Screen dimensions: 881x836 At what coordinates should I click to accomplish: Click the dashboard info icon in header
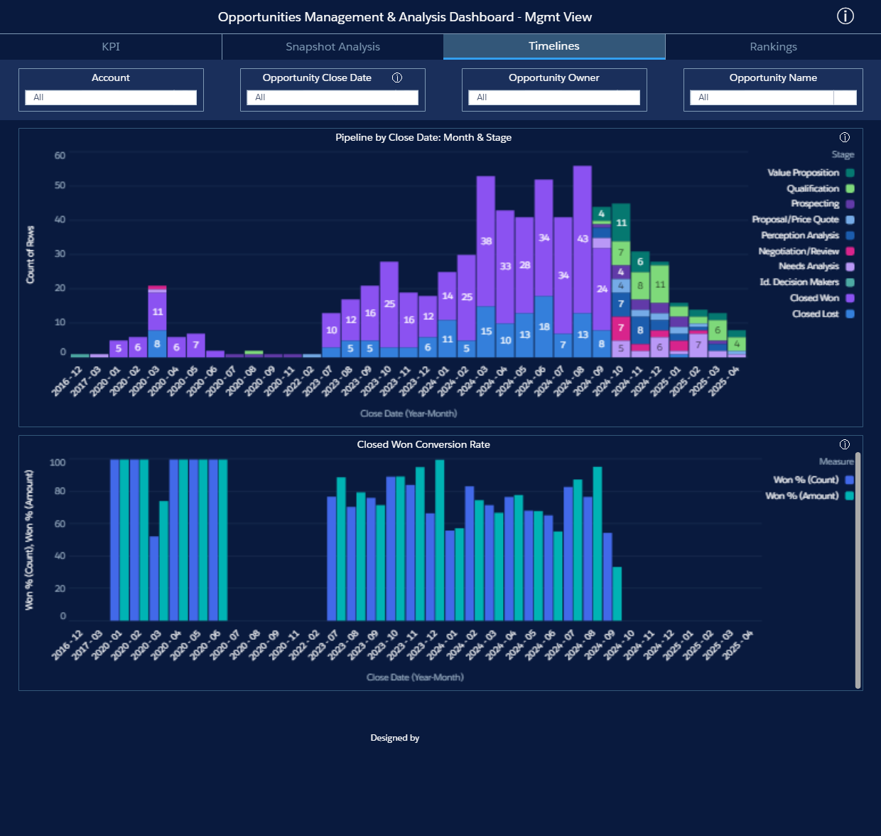tap(845, 16)
